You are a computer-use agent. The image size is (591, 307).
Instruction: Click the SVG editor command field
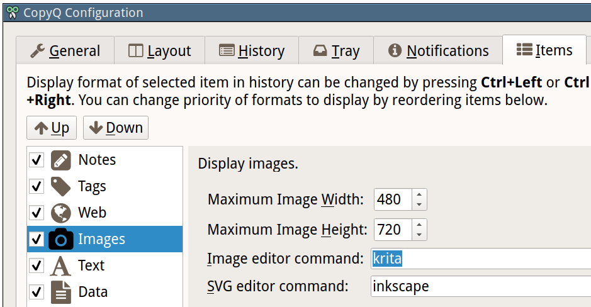coord(481,286)
